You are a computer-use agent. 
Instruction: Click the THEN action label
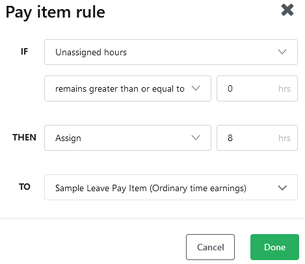tap(24, 137)
